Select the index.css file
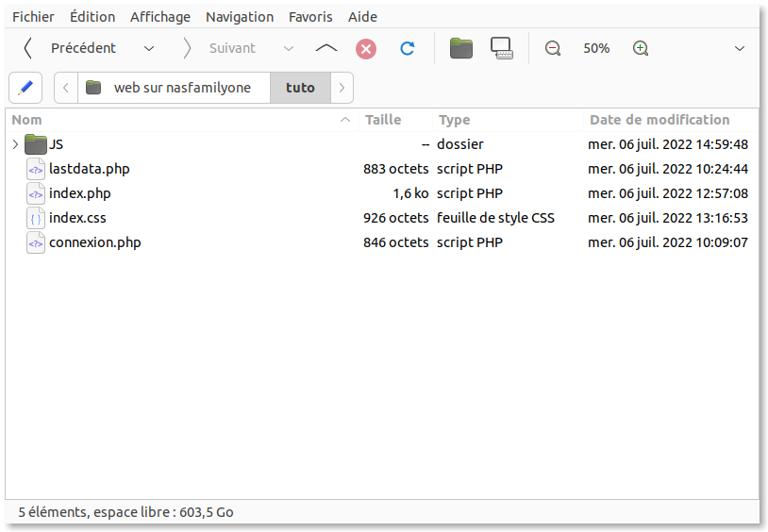The height and width of the screenshot is (532, 768). (x=77, y=218)
